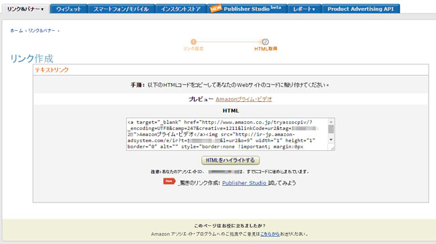Select the インスタントストア tab
Viewport: 436px width, 244px height.
[x=180, y=9]
